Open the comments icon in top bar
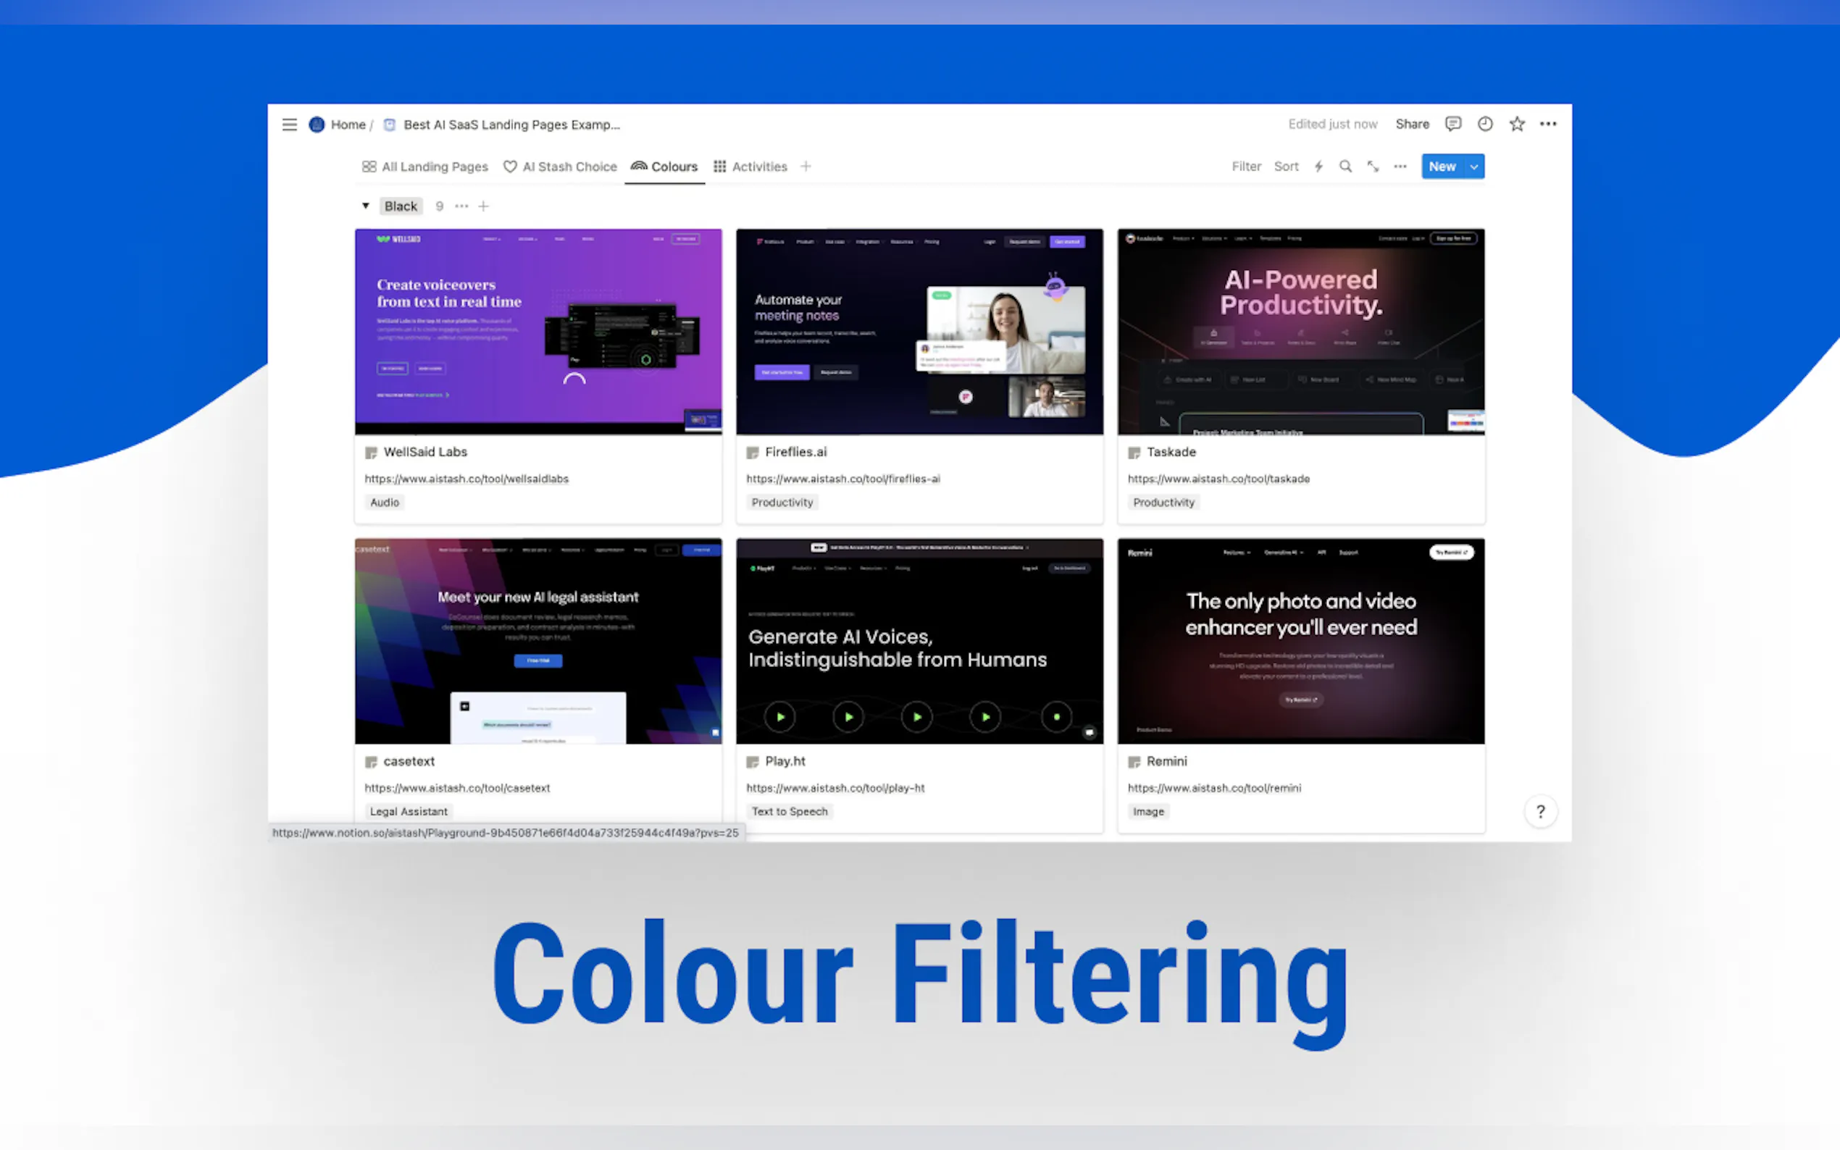1840x1150 pixels. pos(1453,124)
